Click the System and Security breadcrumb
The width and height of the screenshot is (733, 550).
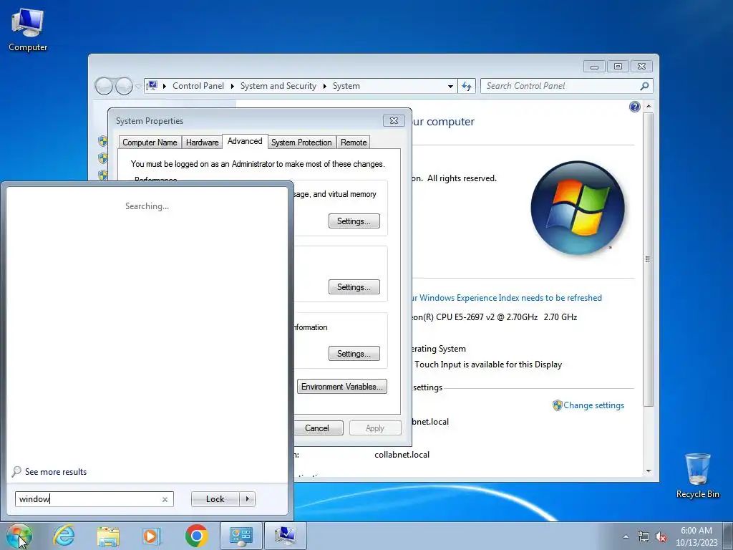click(278, 86)
